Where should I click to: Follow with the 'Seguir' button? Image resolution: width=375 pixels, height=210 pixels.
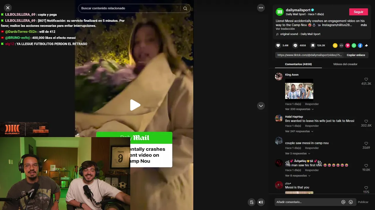(359, 12)
